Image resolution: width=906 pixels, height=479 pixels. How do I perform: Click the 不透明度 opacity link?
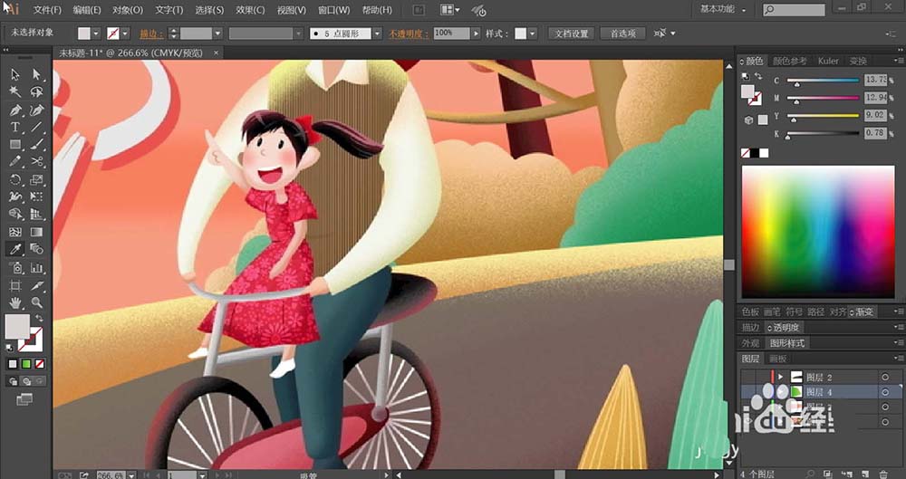pos(408,34)
